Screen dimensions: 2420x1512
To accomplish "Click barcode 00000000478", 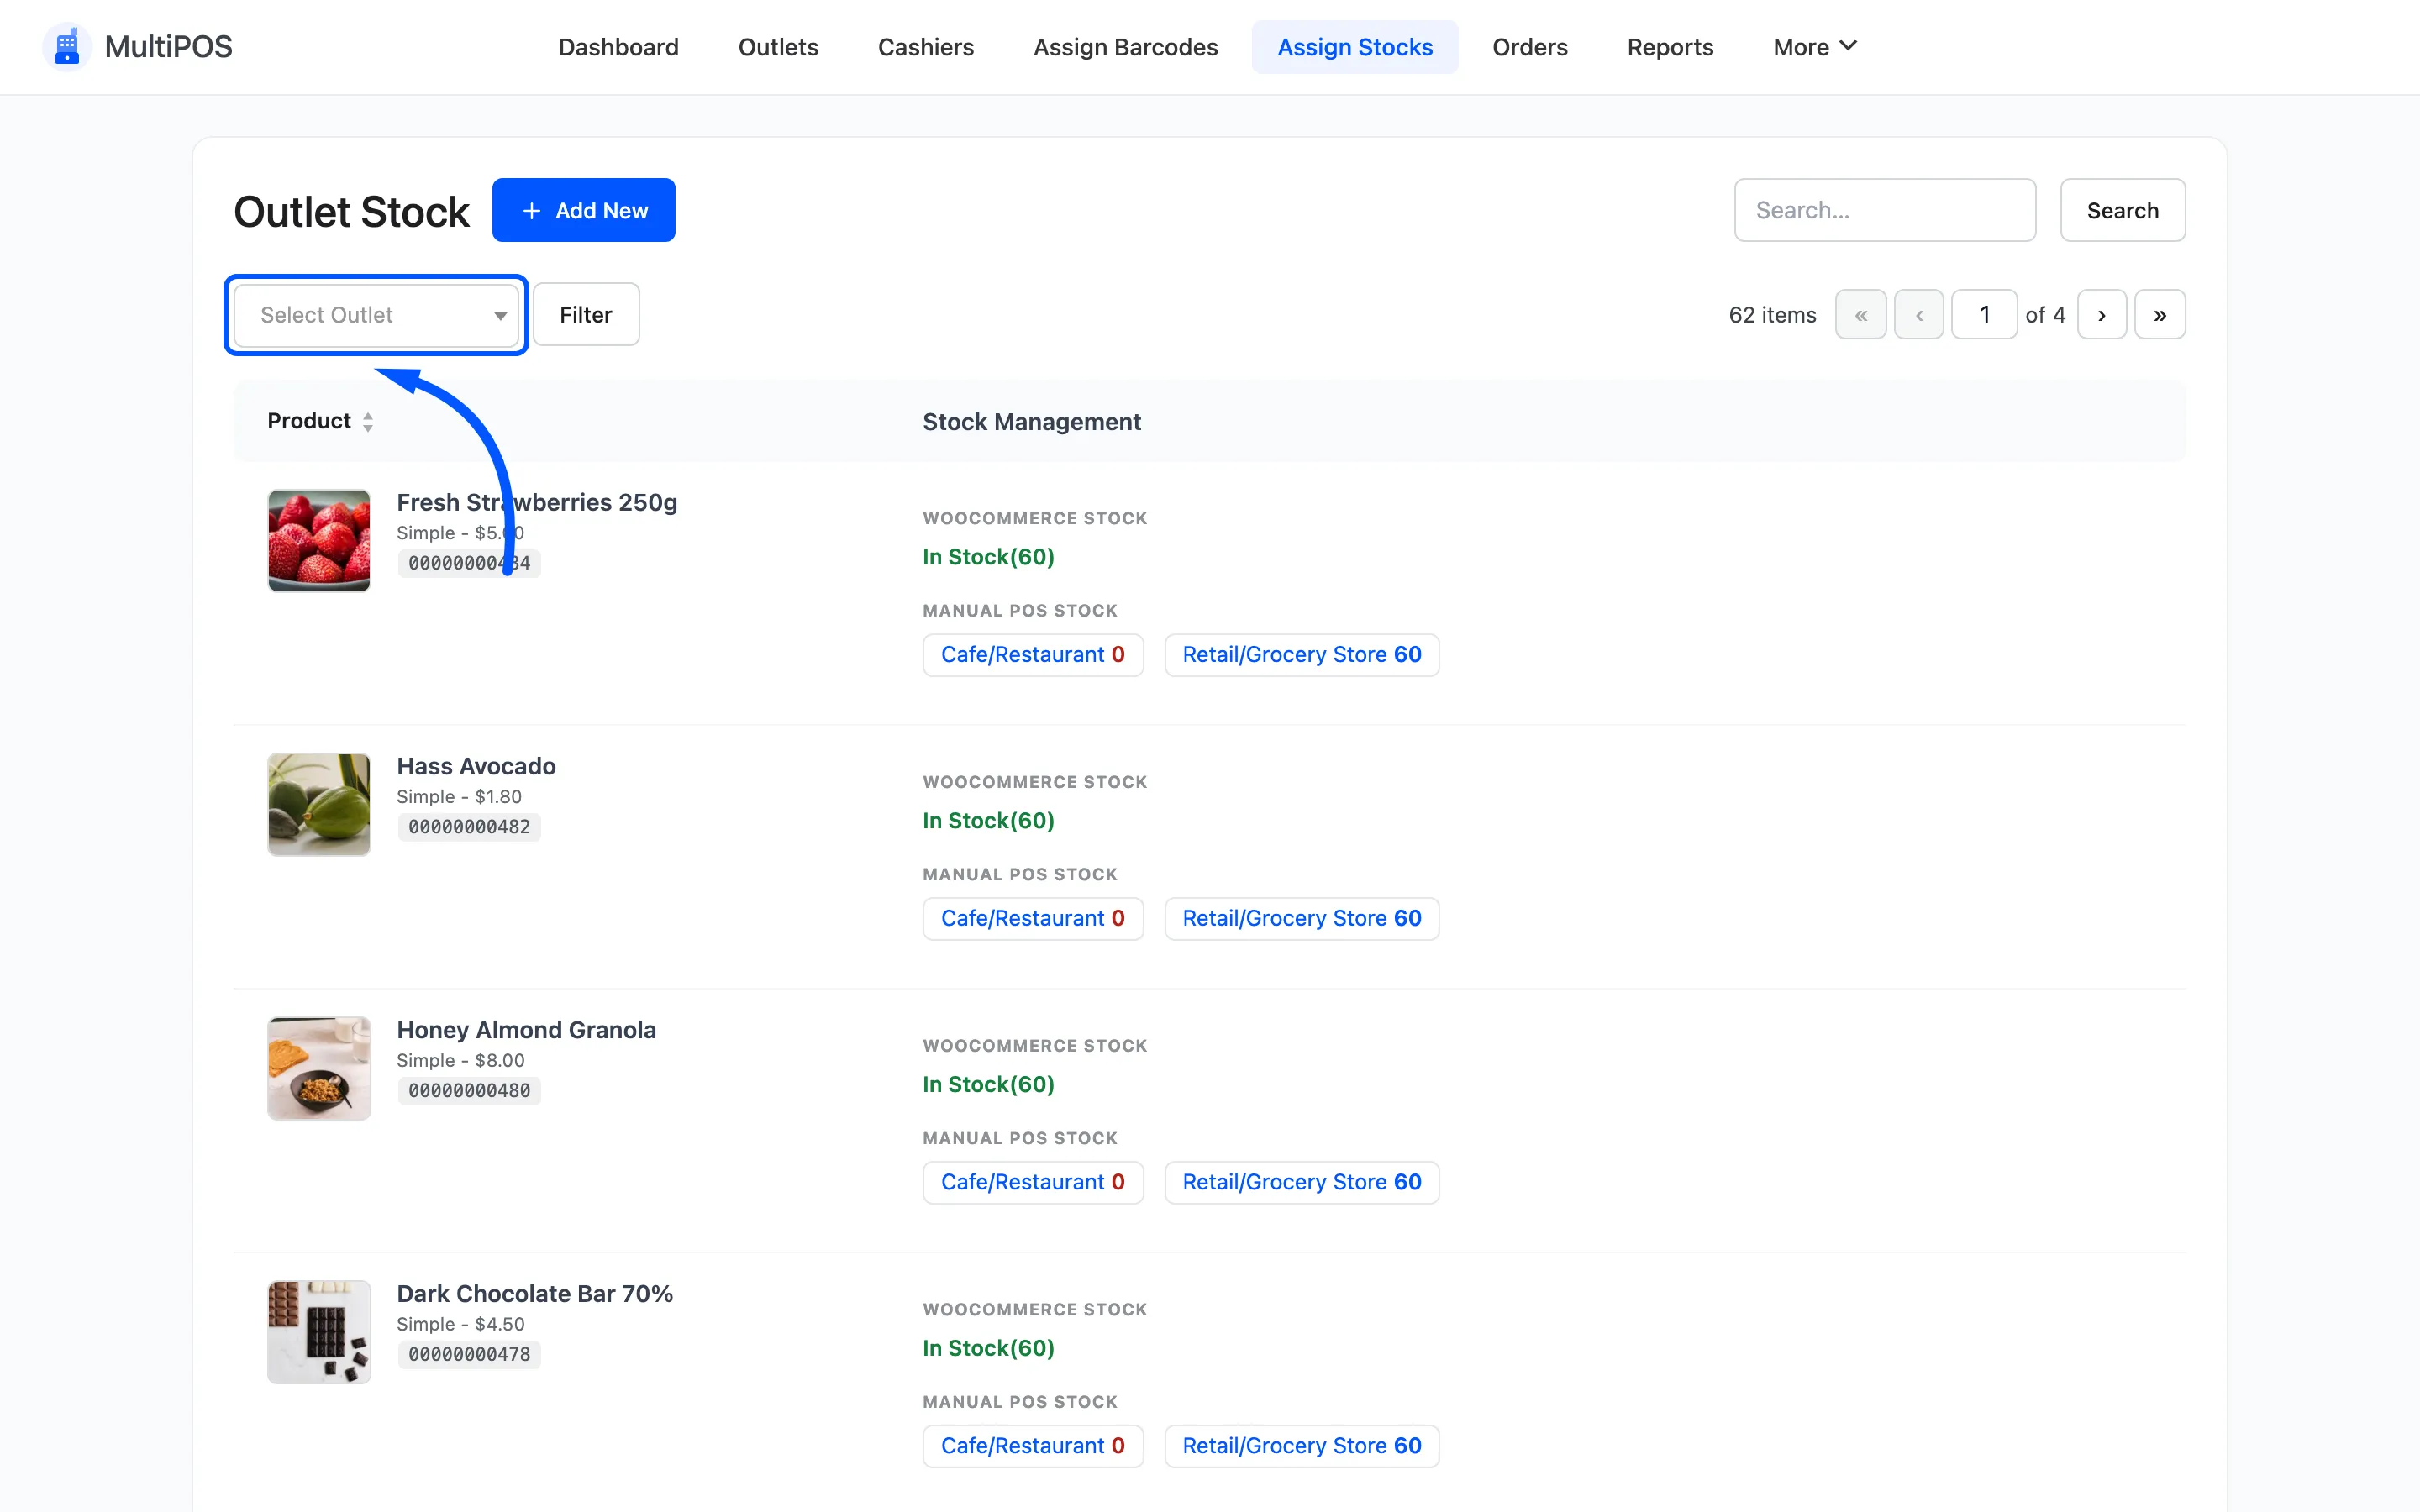I will click(x=469, y=1355).
